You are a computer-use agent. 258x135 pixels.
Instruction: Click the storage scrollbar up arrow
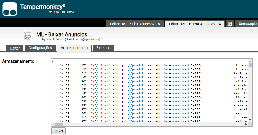250,61
